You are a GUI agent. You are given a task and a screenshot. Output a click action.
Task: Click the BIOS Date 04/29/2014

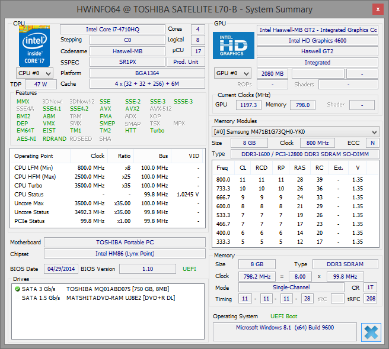click(x=61, y=269)
